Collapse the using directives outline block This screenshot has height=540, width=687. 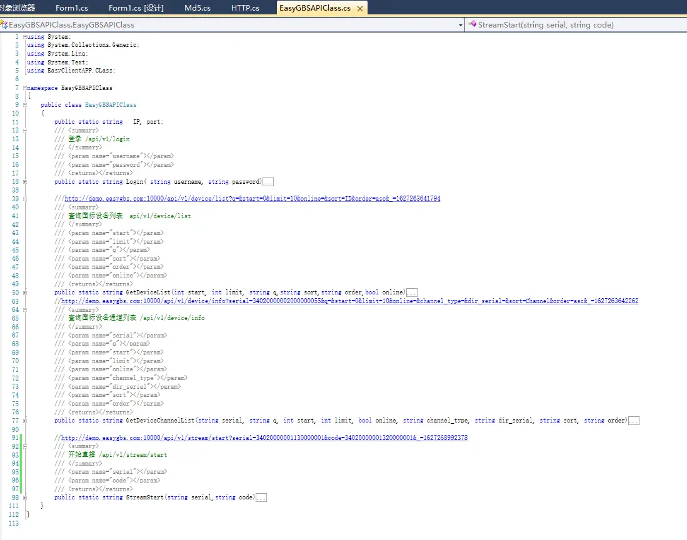pos(24,37)
